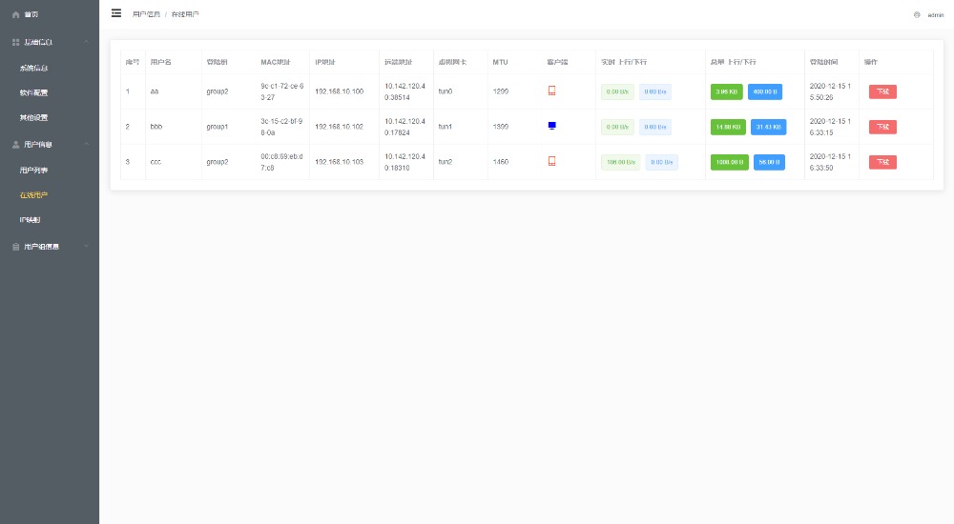The width and height of the screenshot is (954, 524).
Task: Collapse the 用户信息 submenu using its chevron
Action: pyautogui.click(x=86, y=145)
